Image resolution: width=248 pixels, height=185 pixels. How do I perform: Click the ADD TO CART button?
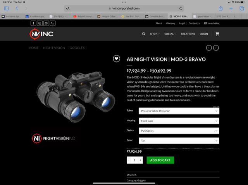pyautogui.click(x=160, y=160)
